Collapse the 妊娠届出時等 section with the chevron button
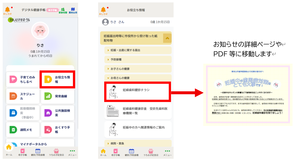 pyautogui.click(x=167, y=38)
